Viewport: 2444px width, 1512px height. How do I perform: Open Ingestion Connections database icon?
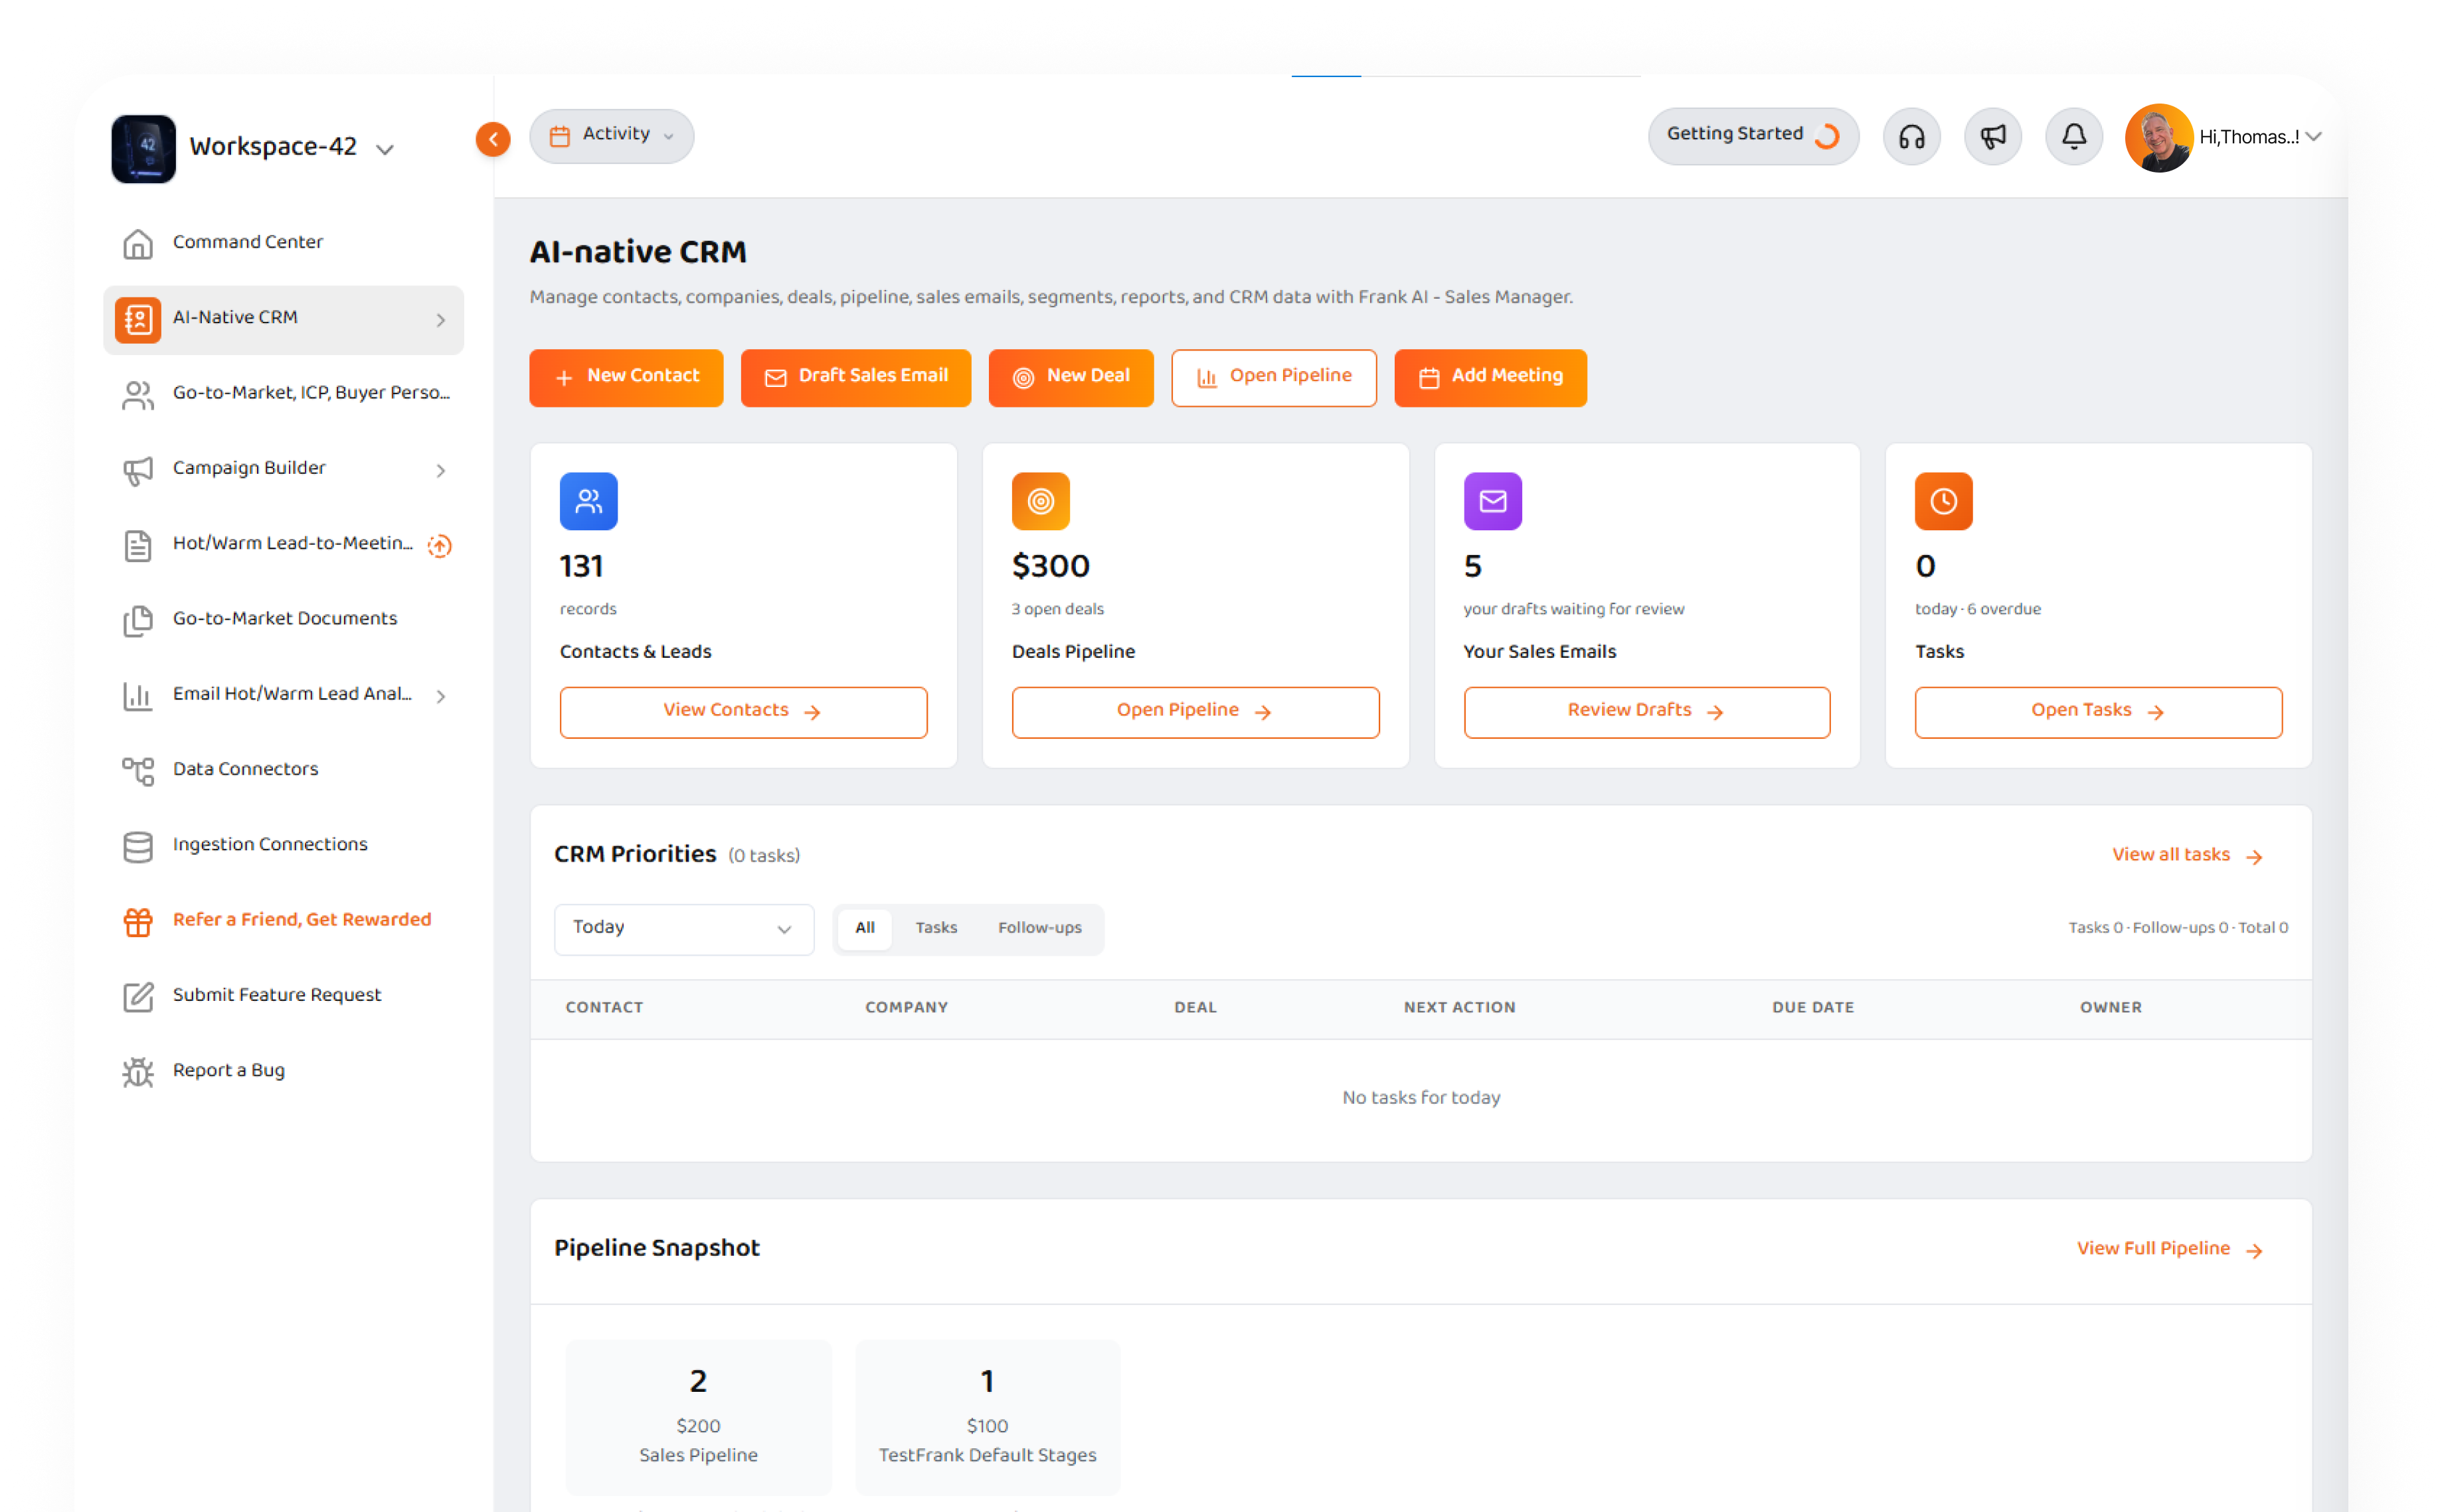pyautogui.click(x=138, y=846)
